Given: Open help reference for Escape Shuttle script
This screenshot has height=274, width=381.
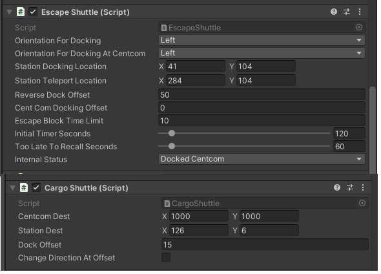Looking at the screenshot, I should click(334, 12).
